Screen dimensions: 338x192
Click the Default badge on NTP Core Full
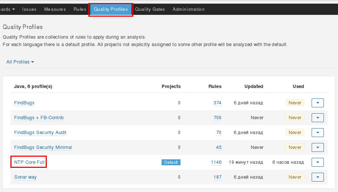tap(171, 162)
